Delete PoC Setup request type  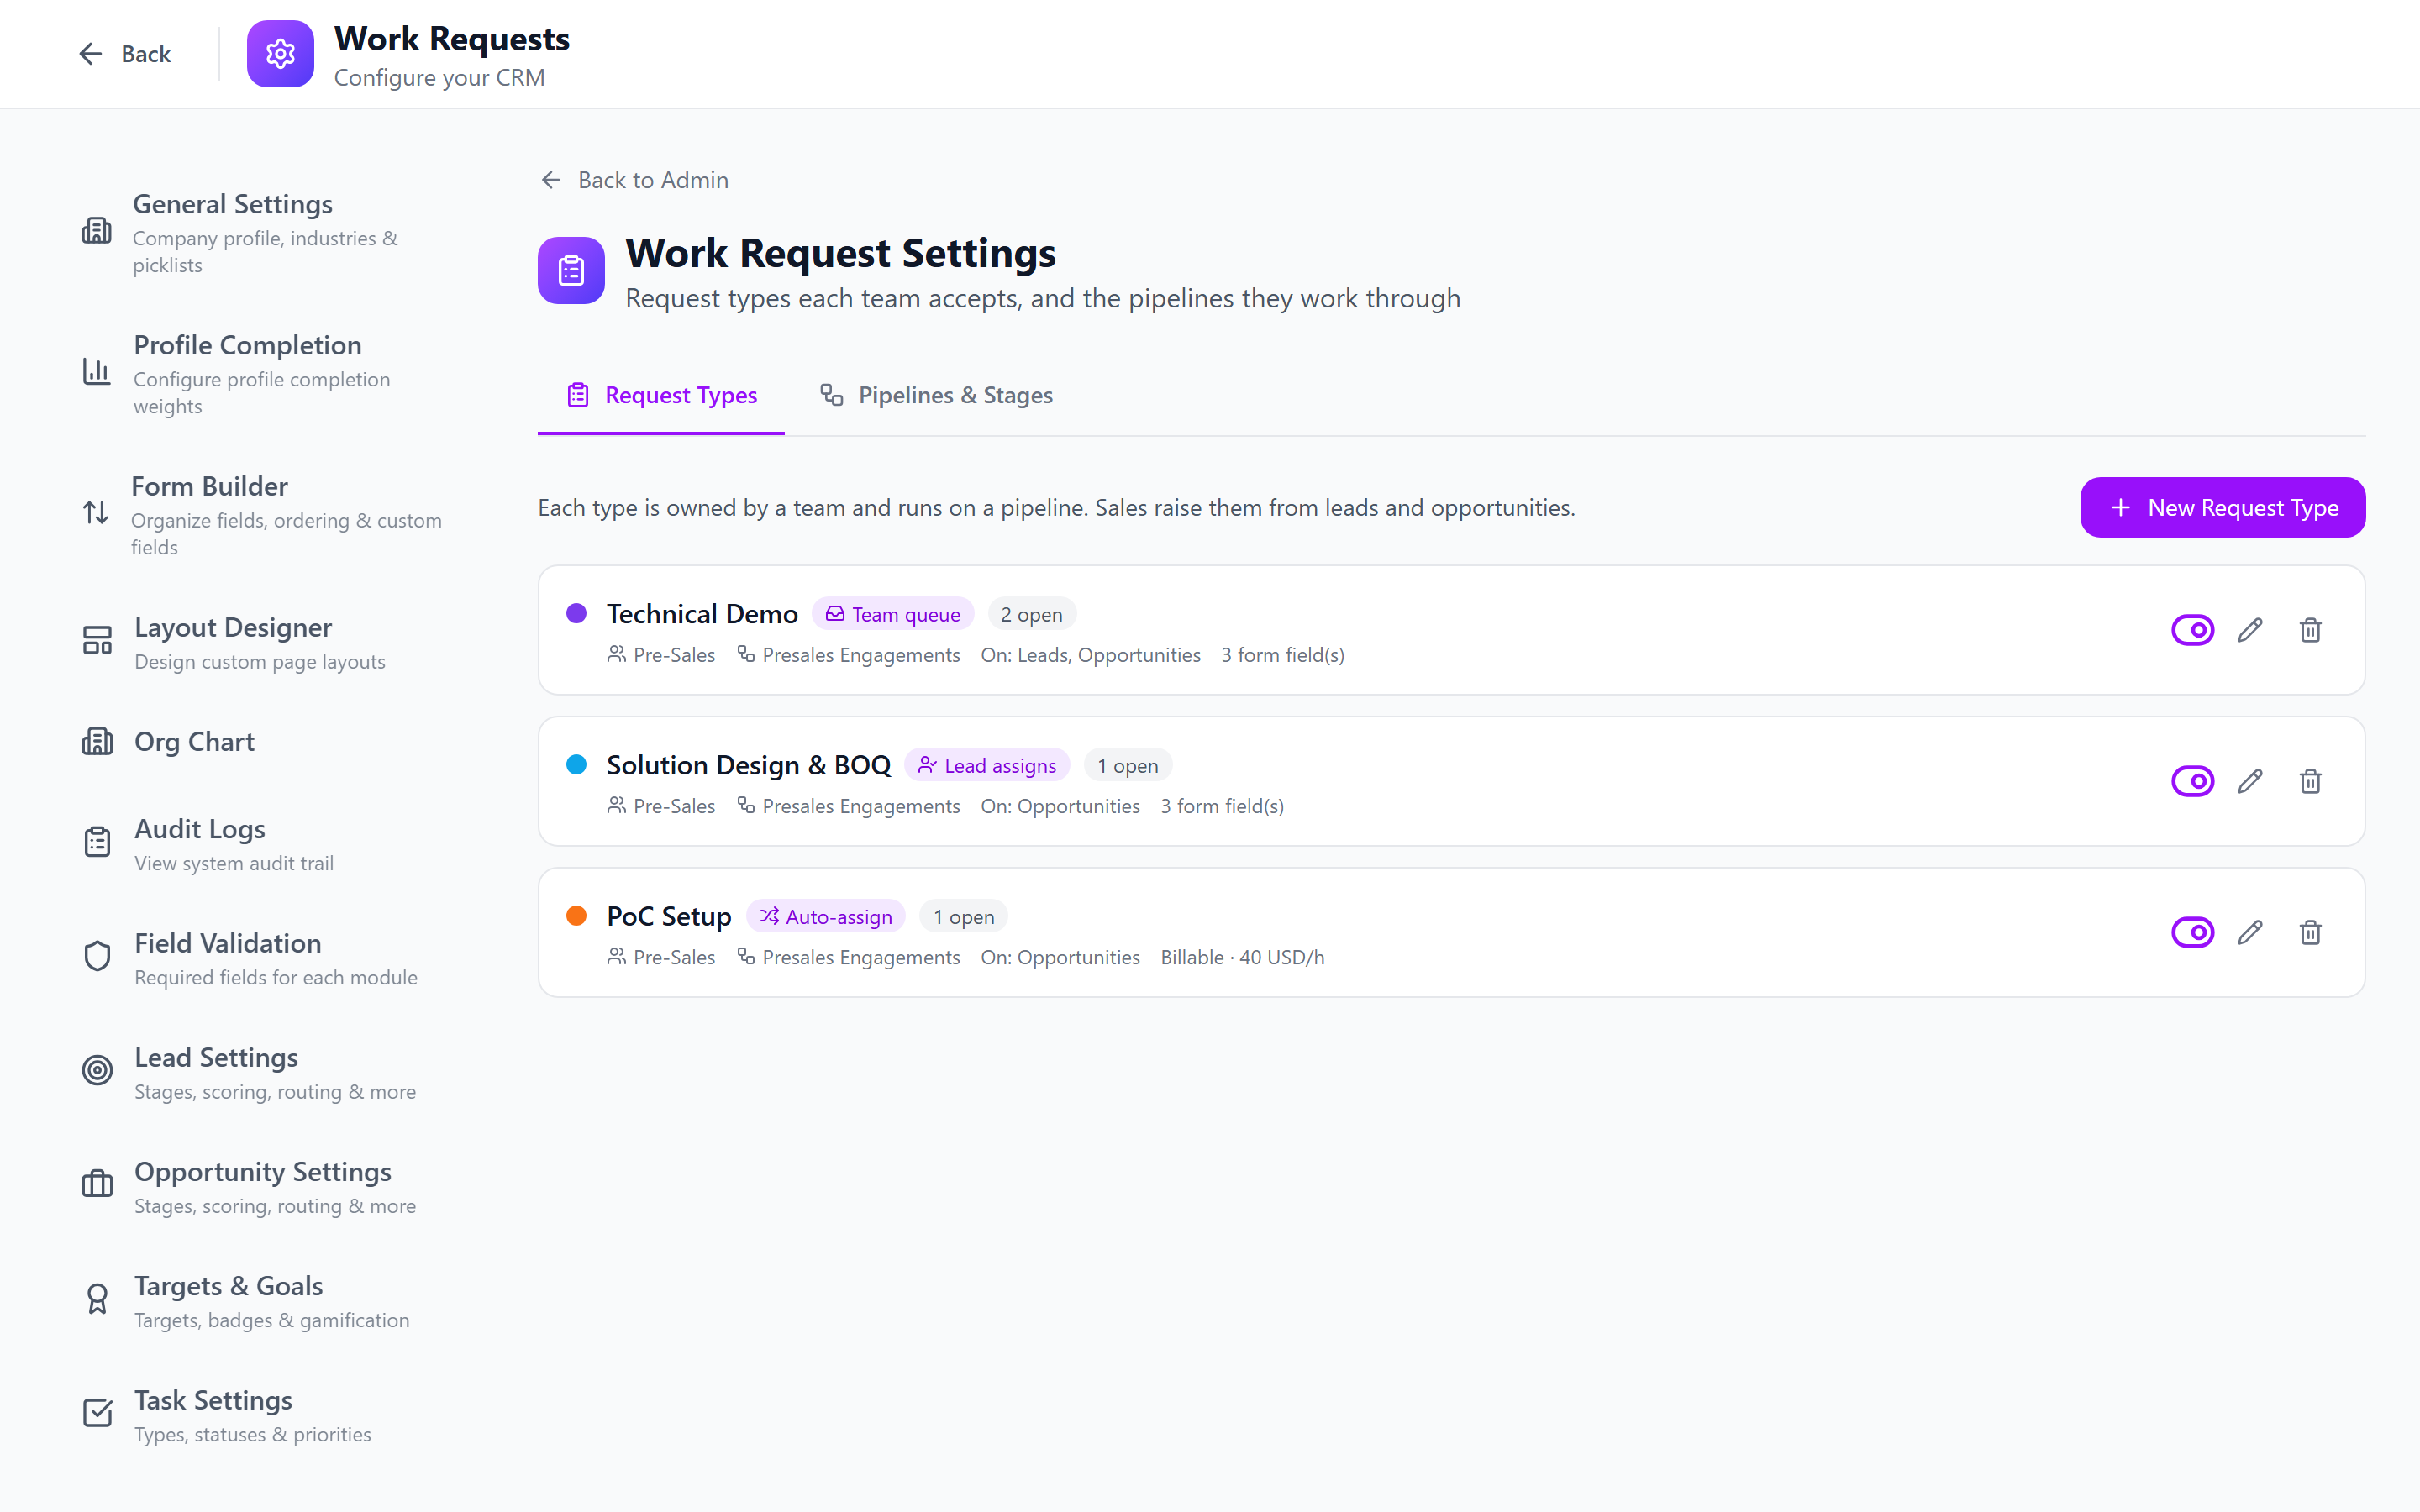tap(2310, 932)
